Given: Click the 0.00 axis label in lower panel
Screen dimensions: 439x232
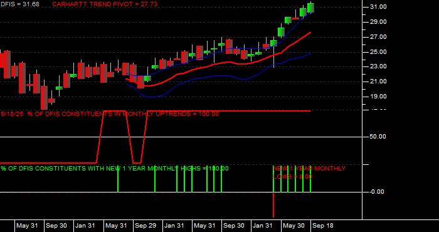Looking at the screenshot, I should [377, 192].
